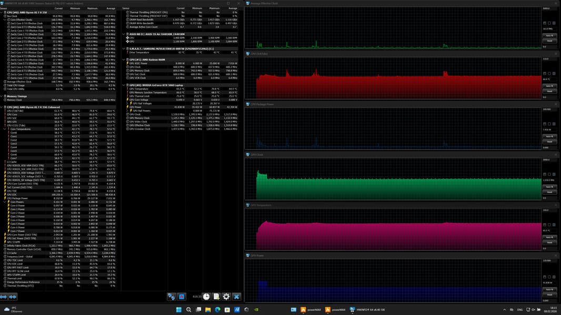
Task: Open Microsoft Store from taskbar
Action: coord(227,310)
